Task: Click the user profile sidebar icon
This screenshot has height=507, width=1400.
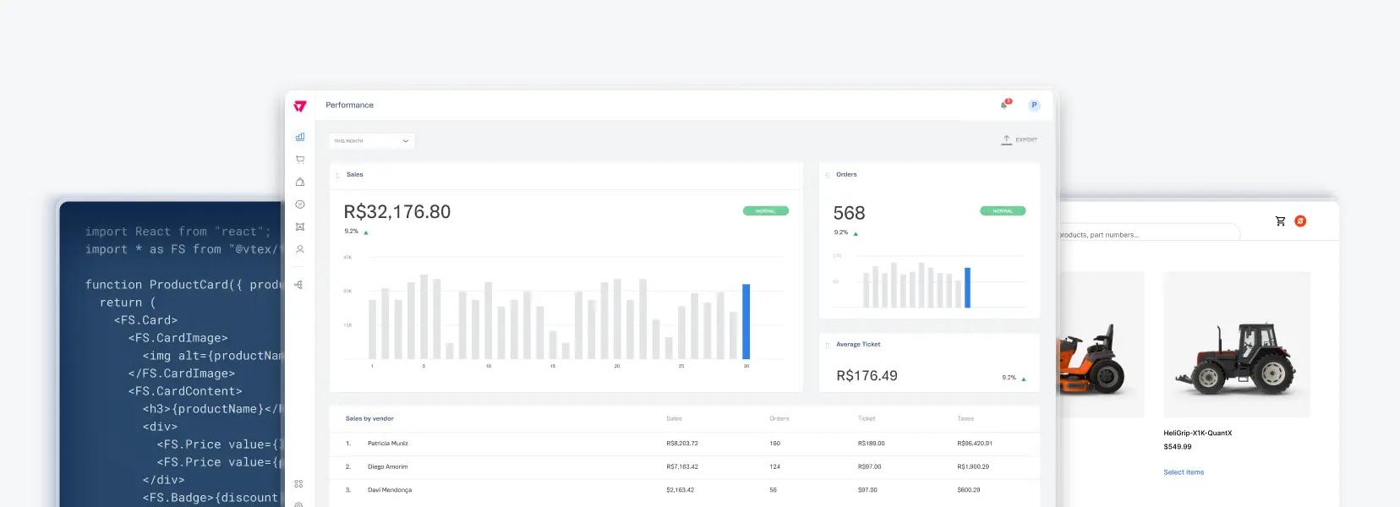Action: coord(299,249)
